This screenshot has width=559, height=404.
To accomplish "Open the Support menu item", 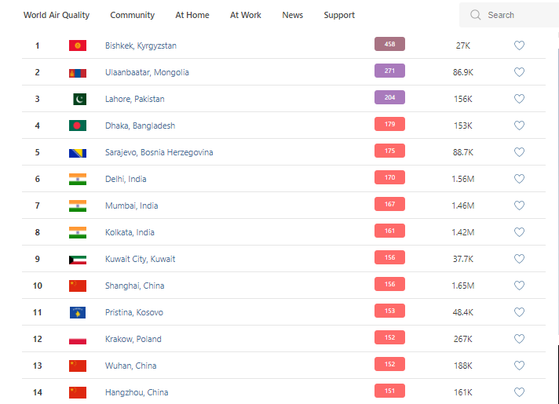I will [x=339, y=15].
